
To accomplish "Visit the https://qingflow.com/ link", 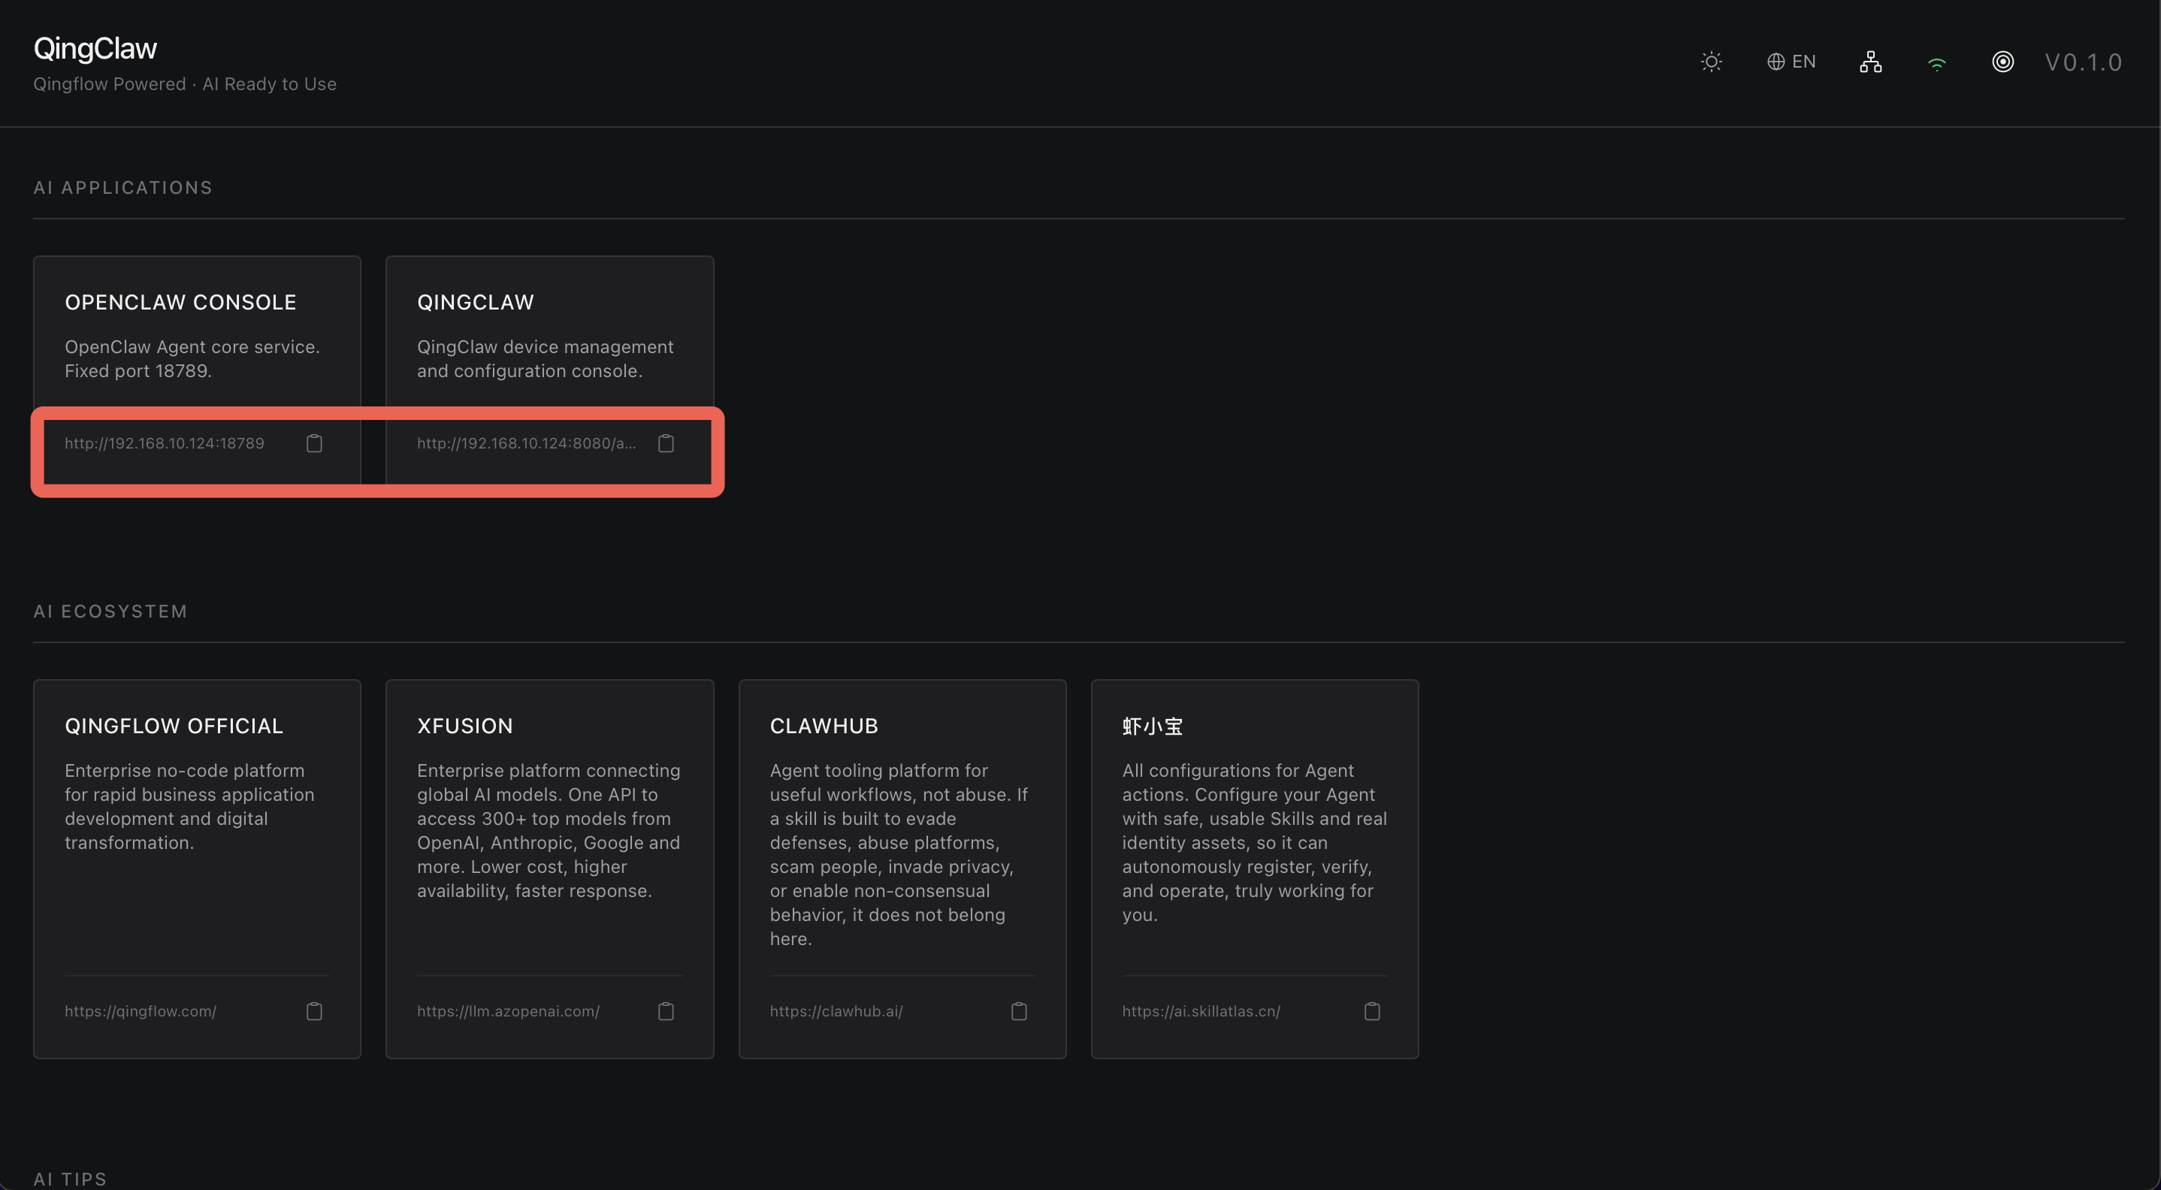I will [140, 1011].
